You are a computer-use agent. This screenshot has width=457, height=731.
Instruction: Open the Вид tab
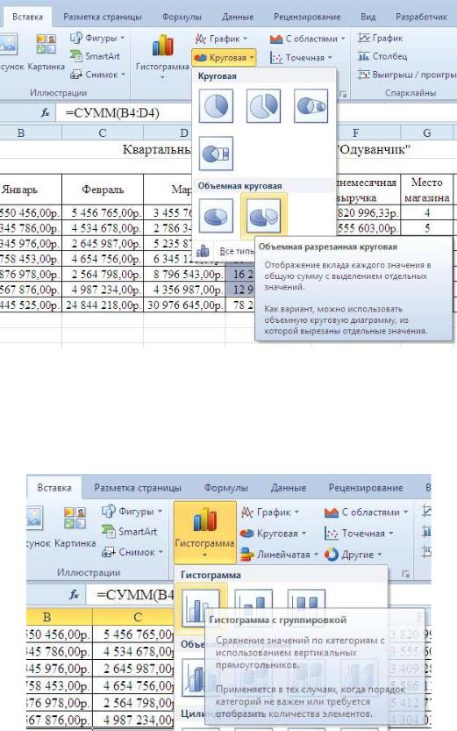coord(368,17)
